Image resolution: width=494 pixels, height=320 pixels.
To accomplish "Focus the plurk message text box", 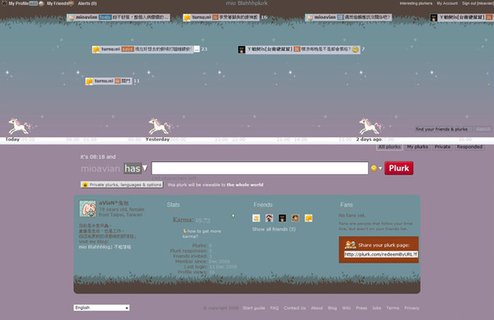I will point(260,168).
